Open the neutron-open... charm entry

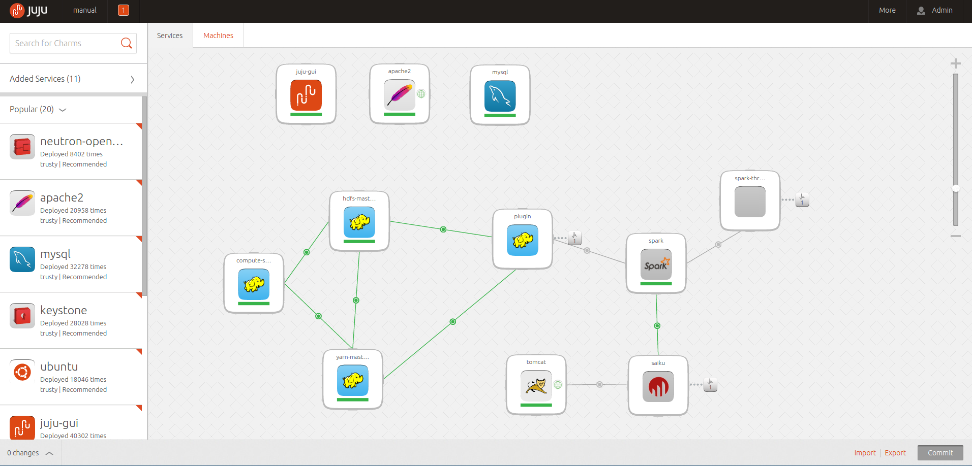pyautogui.click(x=71, y=151)
